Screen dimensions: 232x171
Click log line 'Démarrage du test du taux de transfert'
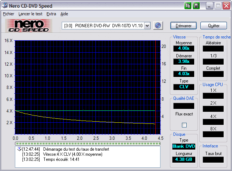point(76,149)
